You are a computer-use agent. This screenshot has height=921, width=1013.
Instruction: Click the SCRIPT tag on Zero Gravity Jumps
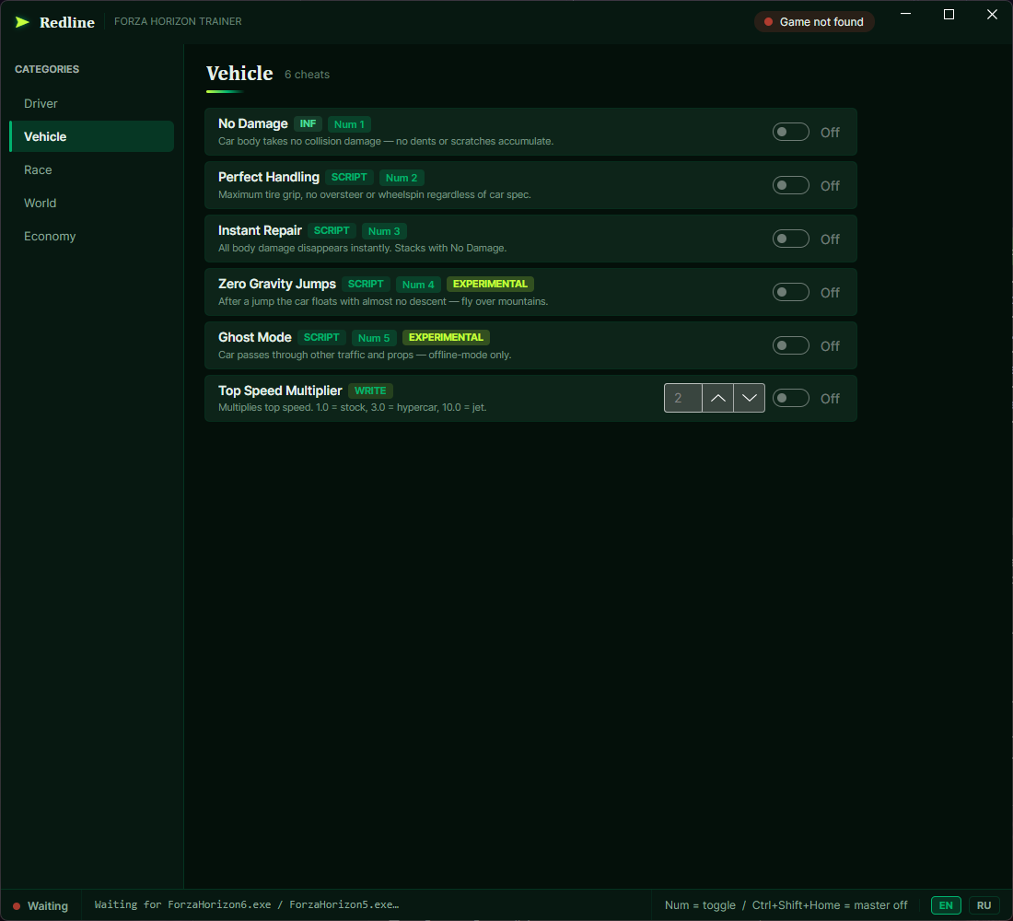(x=366, y=284)
